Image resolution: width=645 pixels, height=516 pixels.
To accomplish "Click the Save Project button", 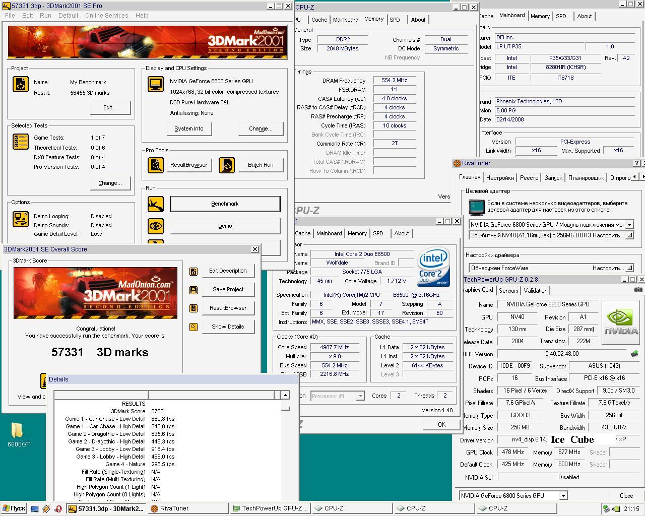I will (228, 289).
